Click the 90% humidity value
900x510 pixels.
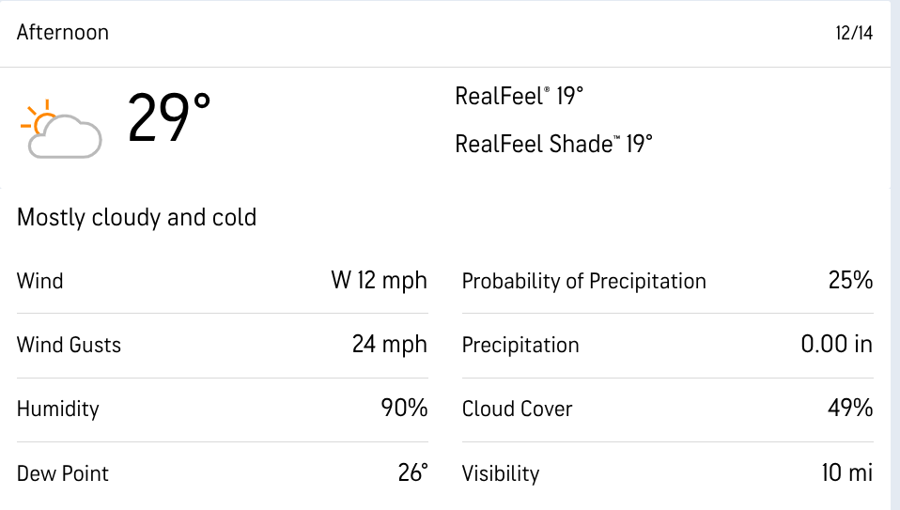(404, 408)
